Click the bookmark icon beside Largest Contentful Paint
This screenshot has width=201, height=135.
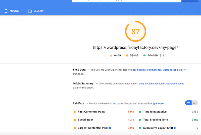pos(110,128)
